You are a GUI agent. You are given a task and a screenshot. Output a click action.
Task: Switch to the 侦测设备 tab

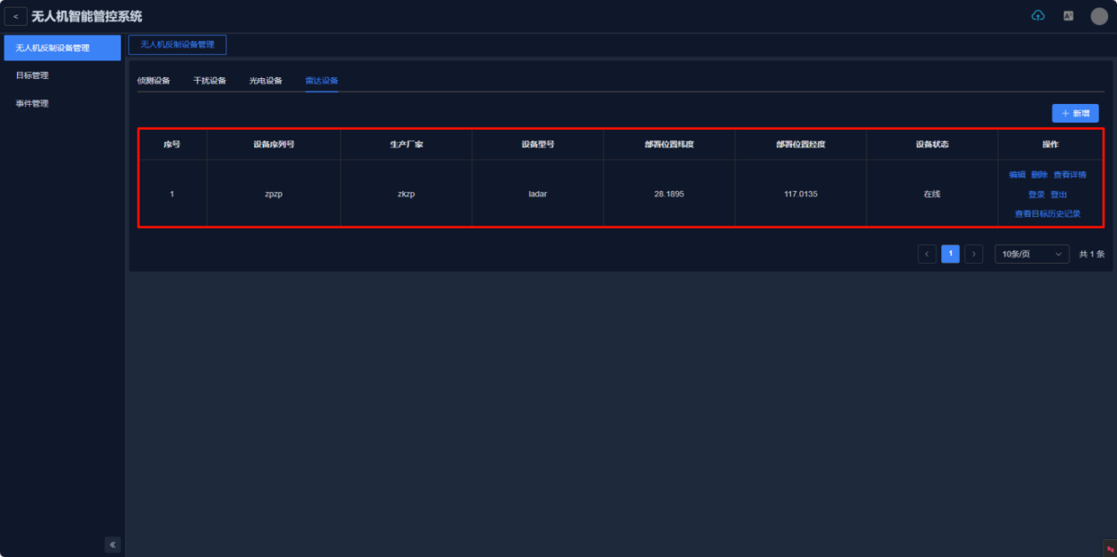(154, 81)
